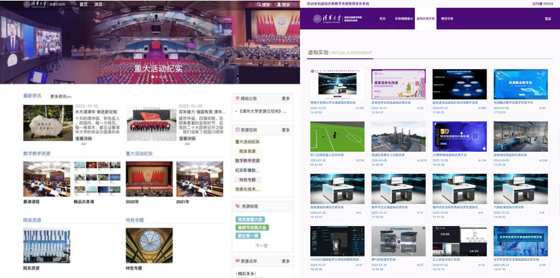Select the 党员宣誓大会 tag
The width and height of the screenshot is (560, 278).
pyautogui.click(x=250, y=220)
